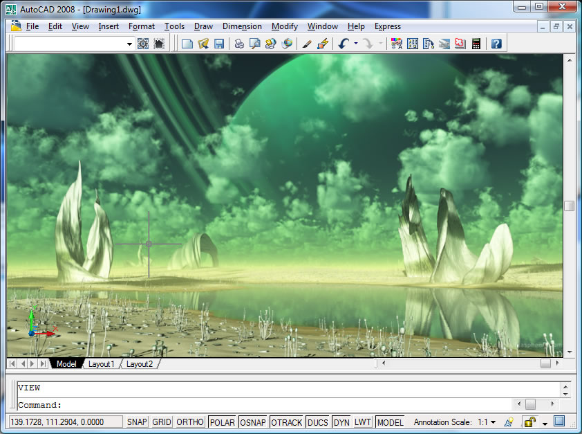Screen dimensions: 582x434
Task: Click the QNew new drawing icon
Action: click(x=187, y=44)
